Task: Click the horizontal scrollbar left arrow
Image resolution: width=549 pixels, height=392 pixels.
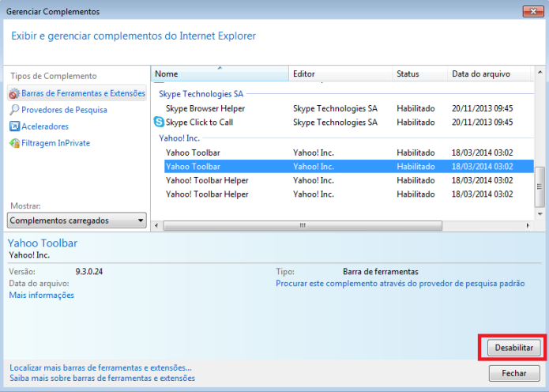Action: tap(156, 225)
